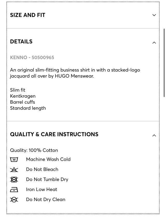
Task: Open the SIZE AND FIT heading
Action: 27,15
